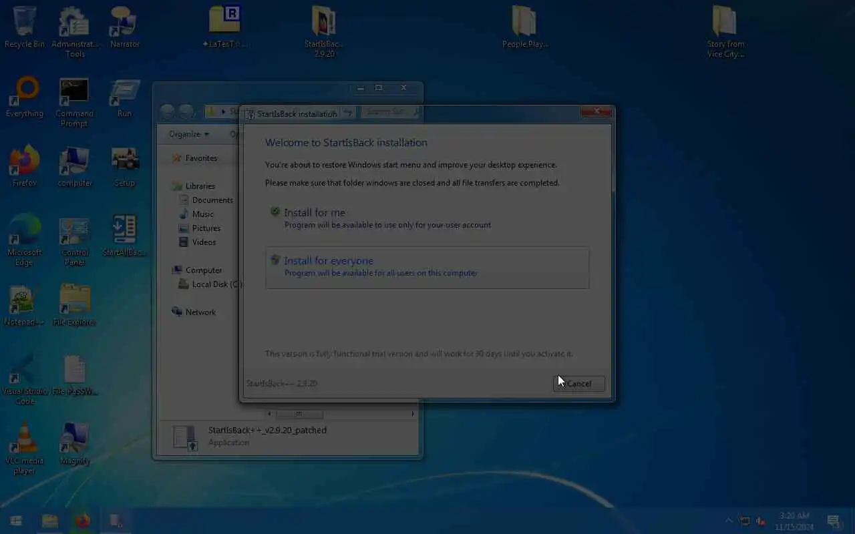
Task: Go forward in the Explorer window
Action: point(186,111)
